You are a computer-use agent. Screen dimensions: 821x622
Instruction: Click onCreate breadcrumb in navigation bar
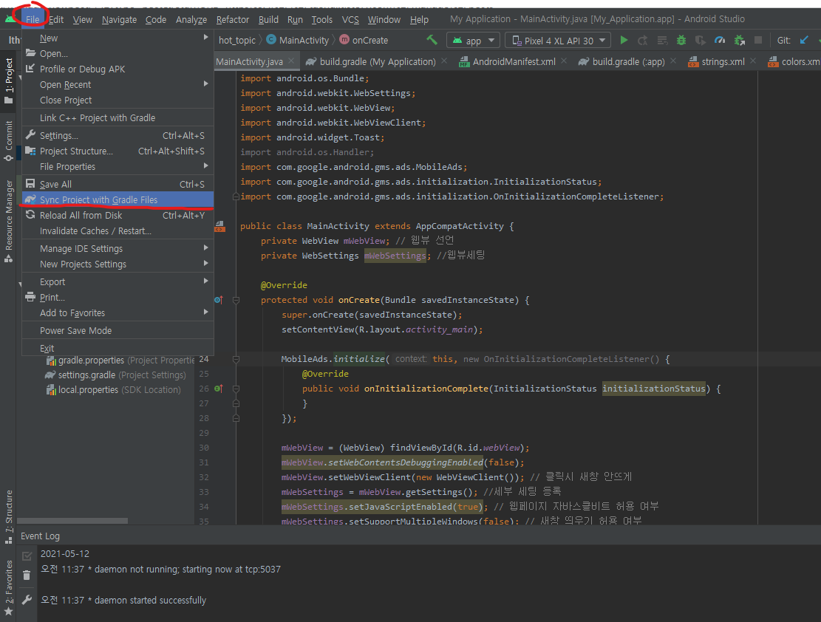(364, 41)
